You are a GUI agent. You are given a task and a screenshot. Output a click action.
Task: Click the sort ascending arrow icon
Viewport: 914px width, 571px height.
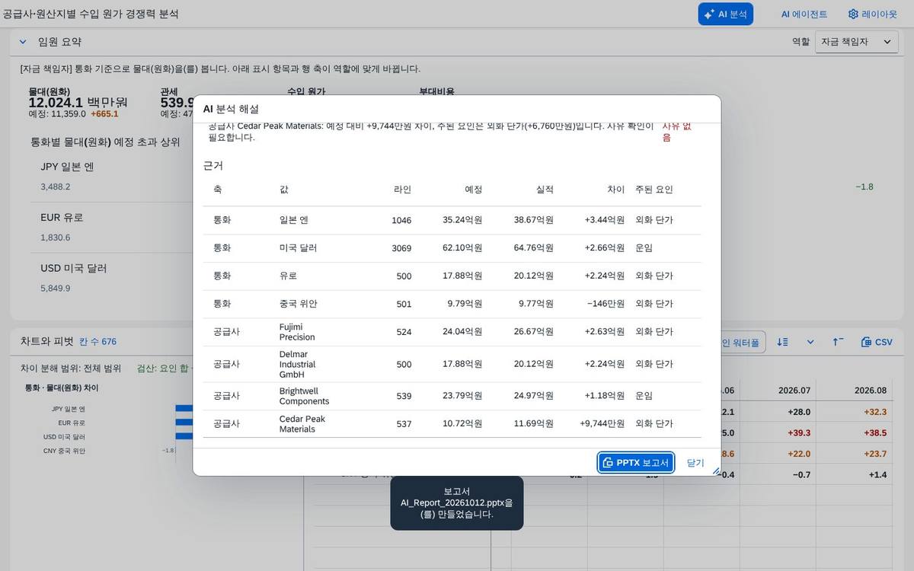[x=838, y=342]
